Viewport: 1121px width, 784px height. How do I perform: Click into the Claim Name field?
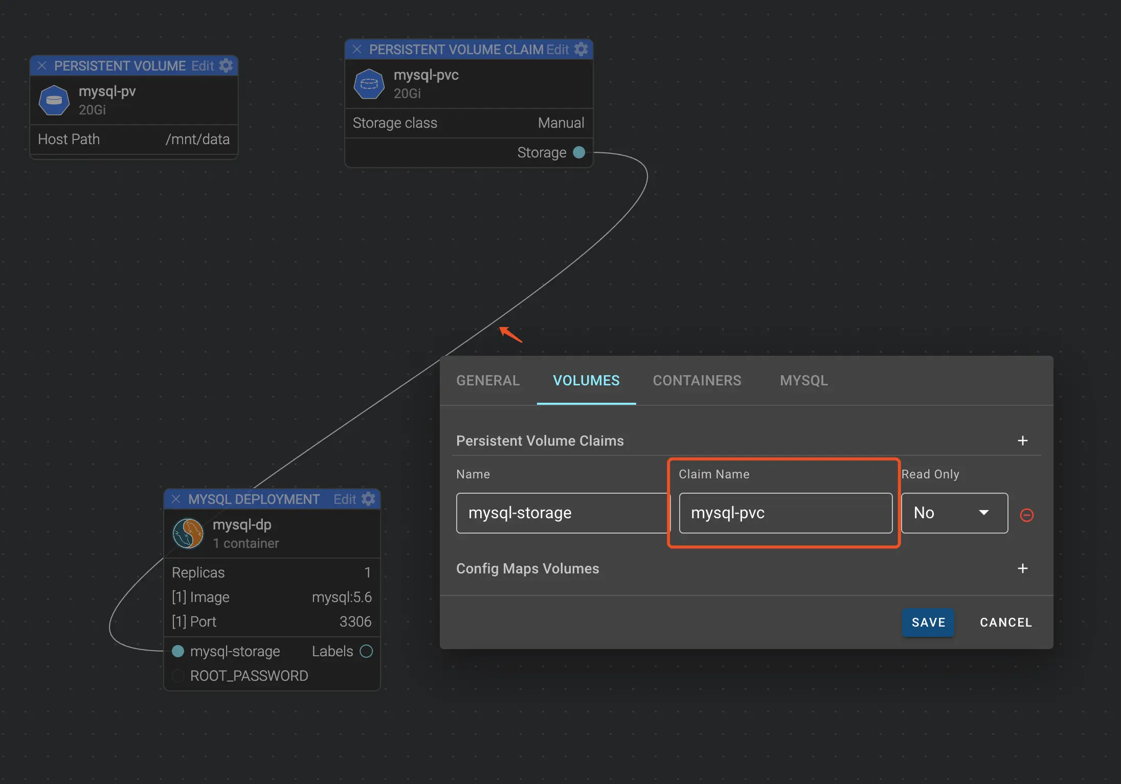coord(785,513)
